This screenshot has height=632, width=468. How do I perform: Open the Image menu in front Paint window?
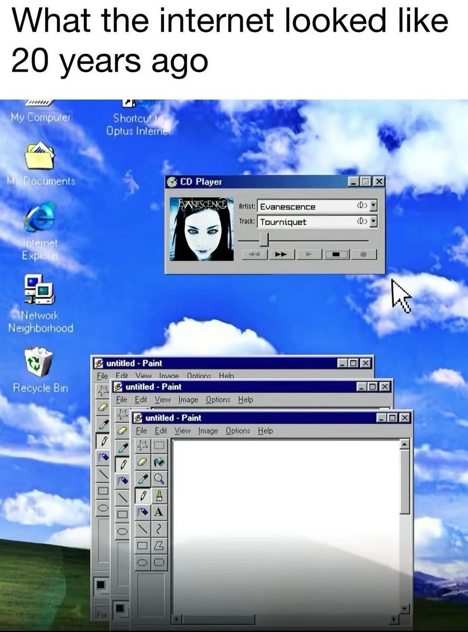pyautogui.click(x=208, y=431)
